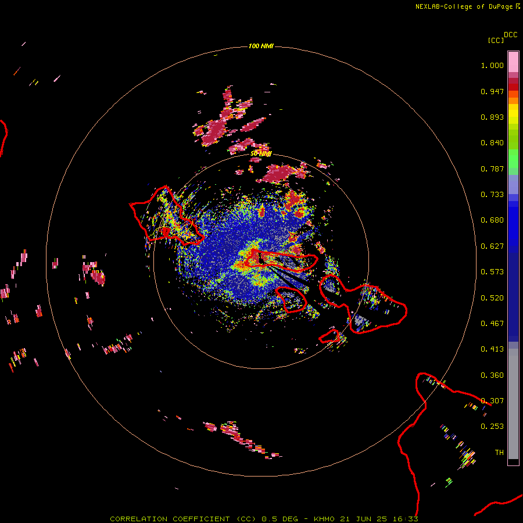Click the 0.893 color scale value
The image size is (523, 523).
tap(492, 117)
